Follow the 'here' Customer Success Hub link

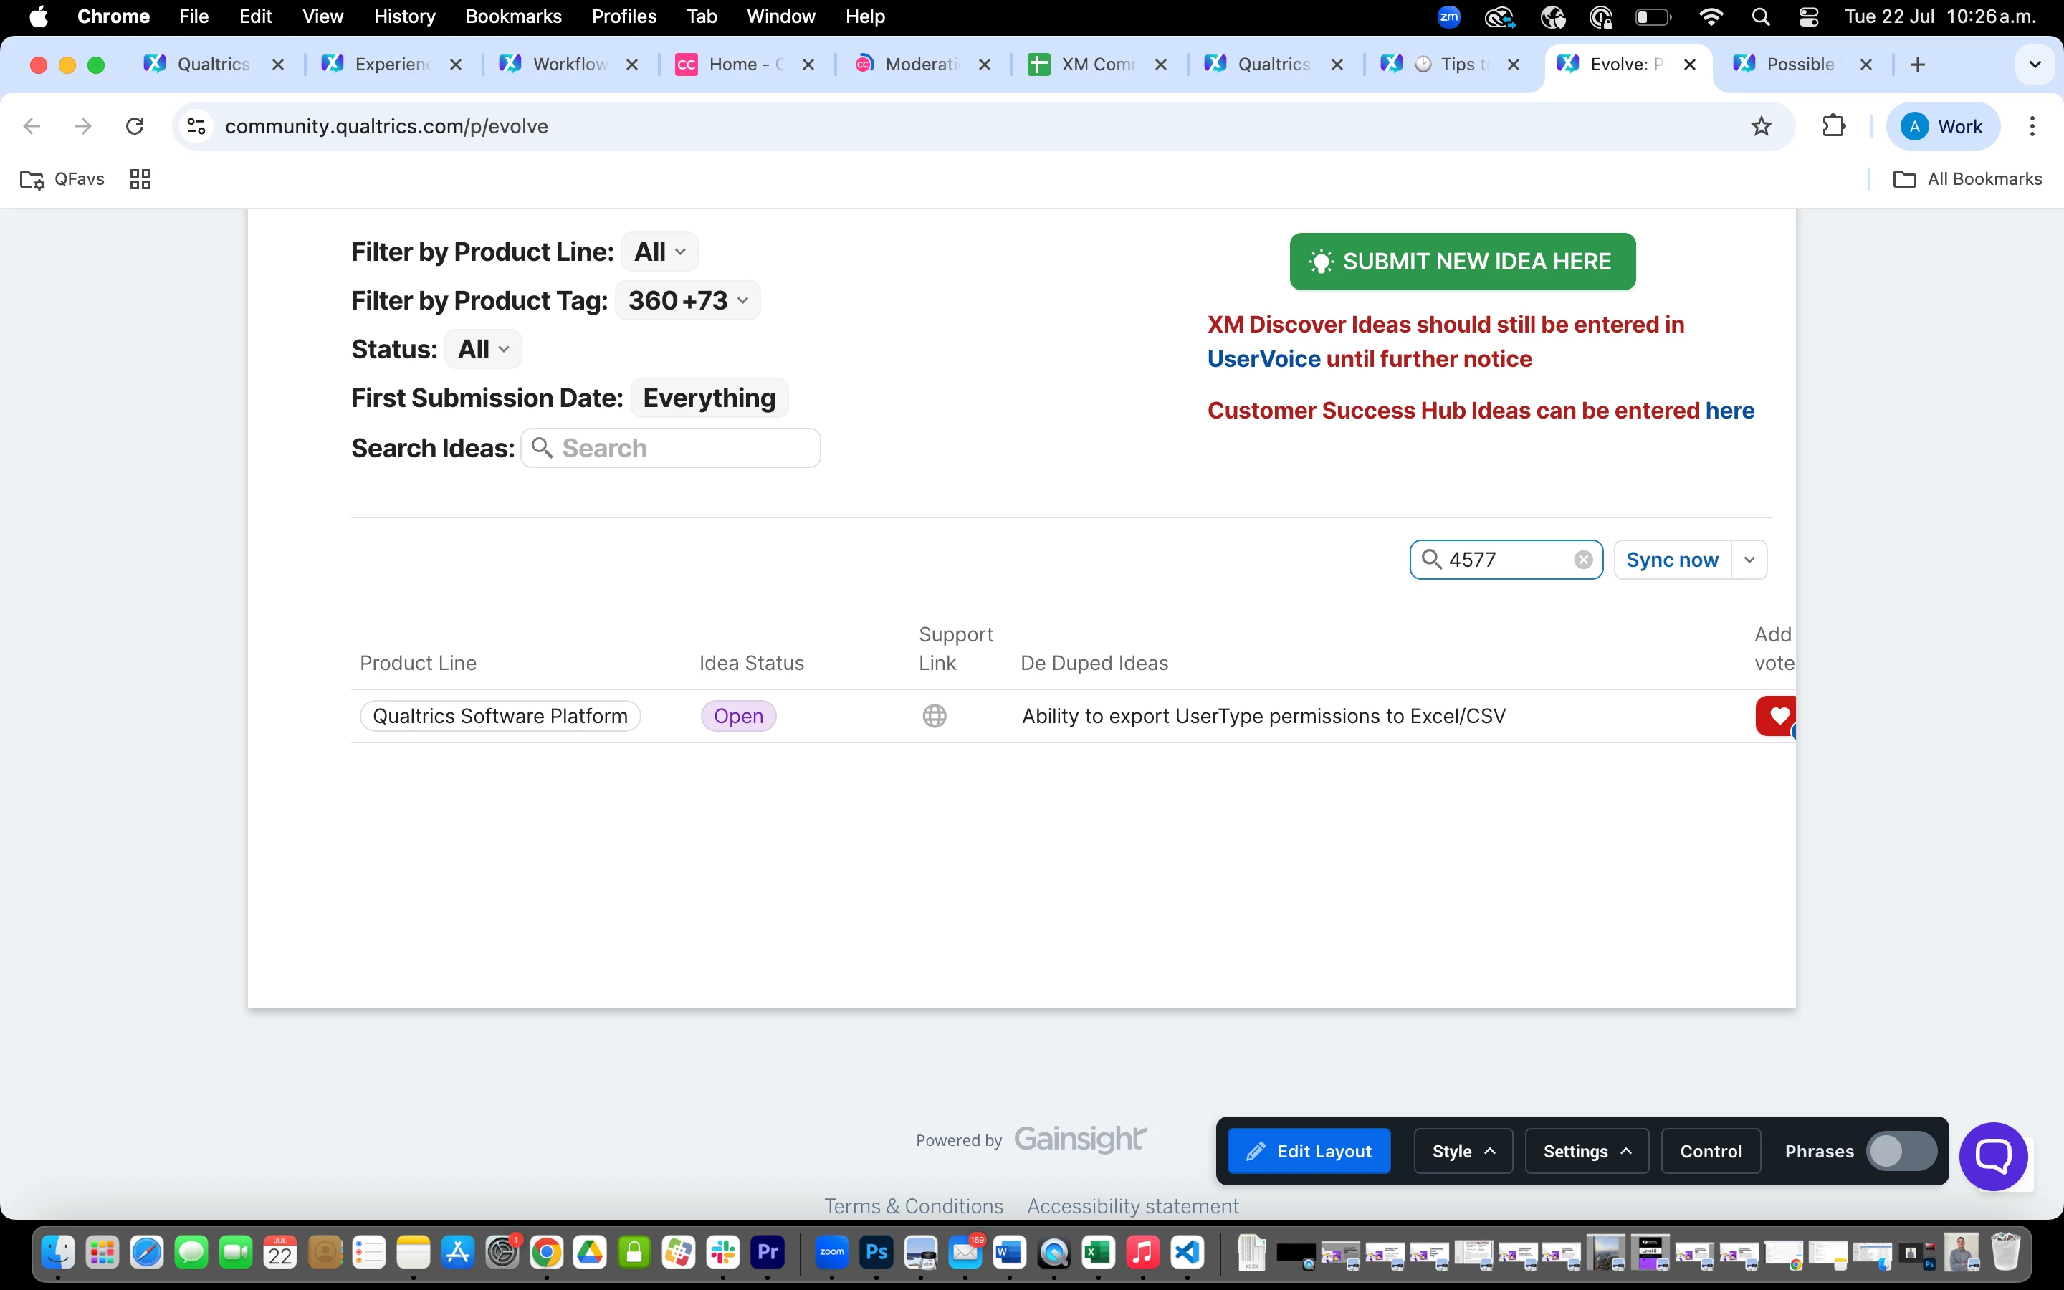point(1729,411)
